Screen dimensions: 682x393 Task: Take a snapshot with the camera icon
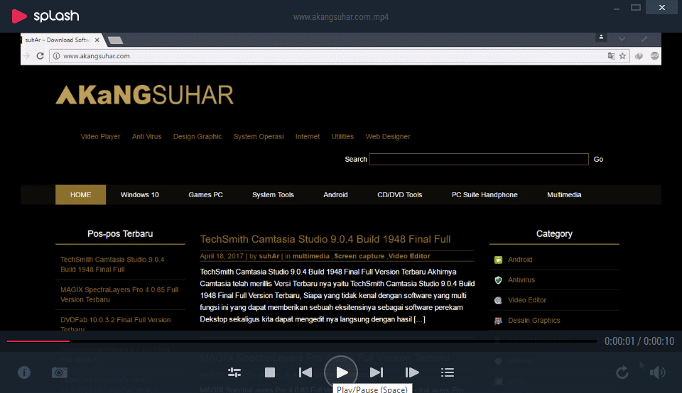tap(60, 372)
